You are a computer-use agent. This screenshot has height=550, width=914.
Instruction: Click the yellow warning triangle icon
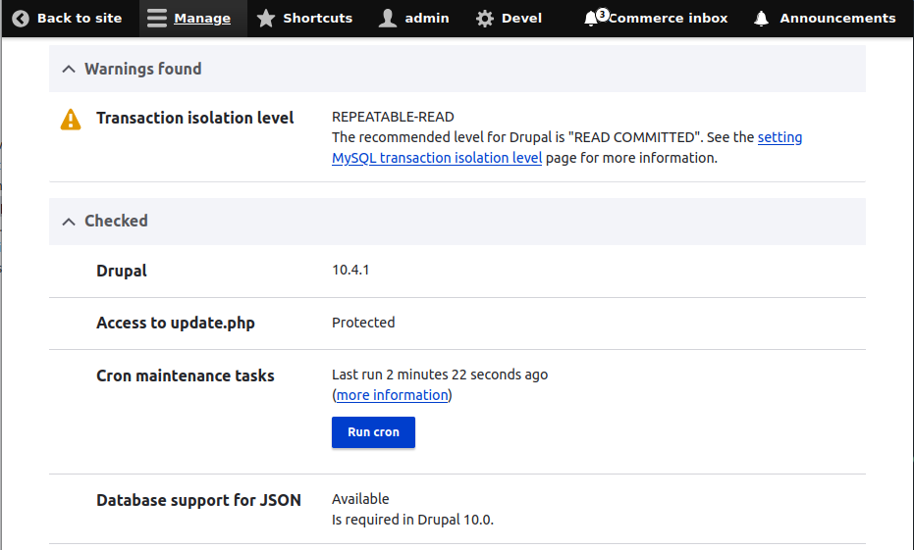tap(71, 120)
